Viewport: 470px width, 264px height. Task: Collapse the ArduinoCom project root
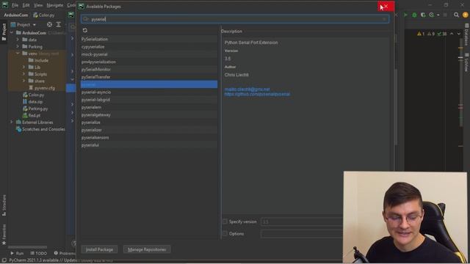click(x=12, y=32)
